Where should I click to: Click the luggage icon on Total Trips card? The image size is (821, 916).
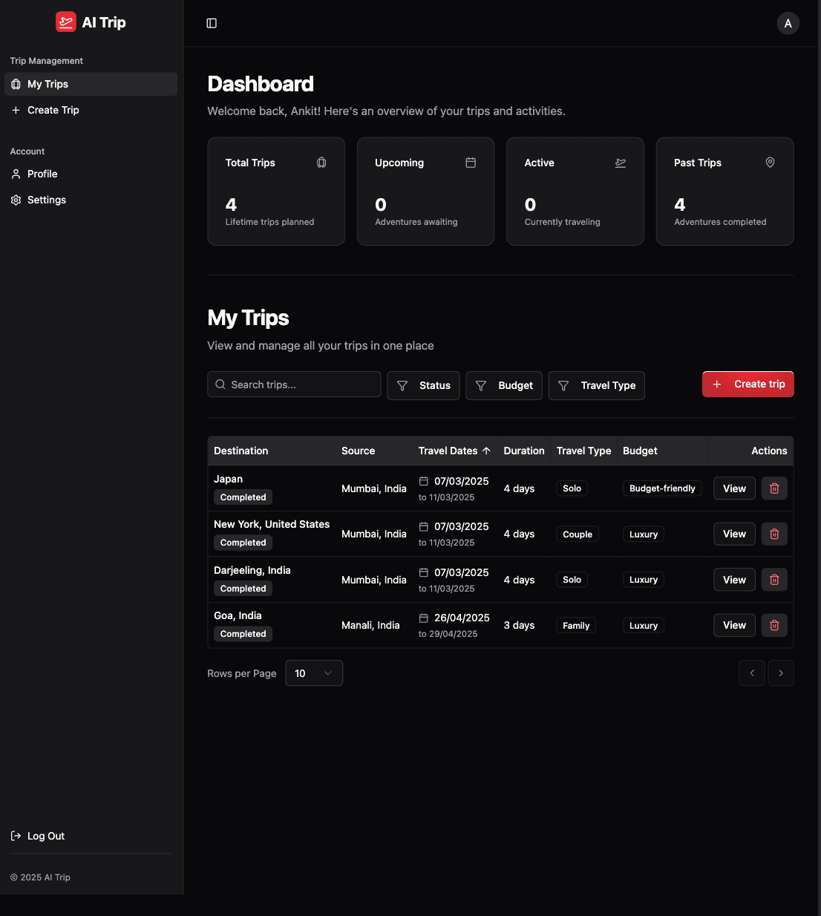point(321,163)
